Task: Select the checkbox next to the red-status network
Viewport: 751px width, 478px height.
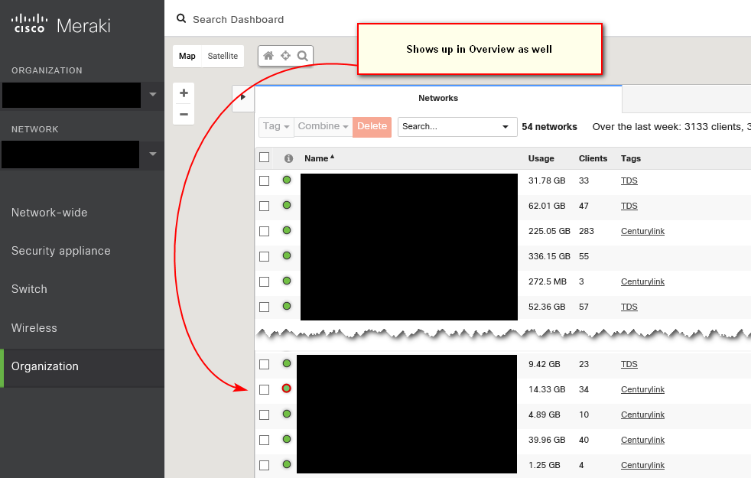Action: point(264,389)
